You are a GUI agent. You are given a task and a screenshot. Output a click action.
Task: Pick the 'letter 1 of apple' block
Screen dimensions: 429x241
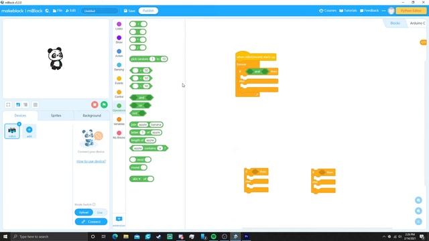(146, 133)
